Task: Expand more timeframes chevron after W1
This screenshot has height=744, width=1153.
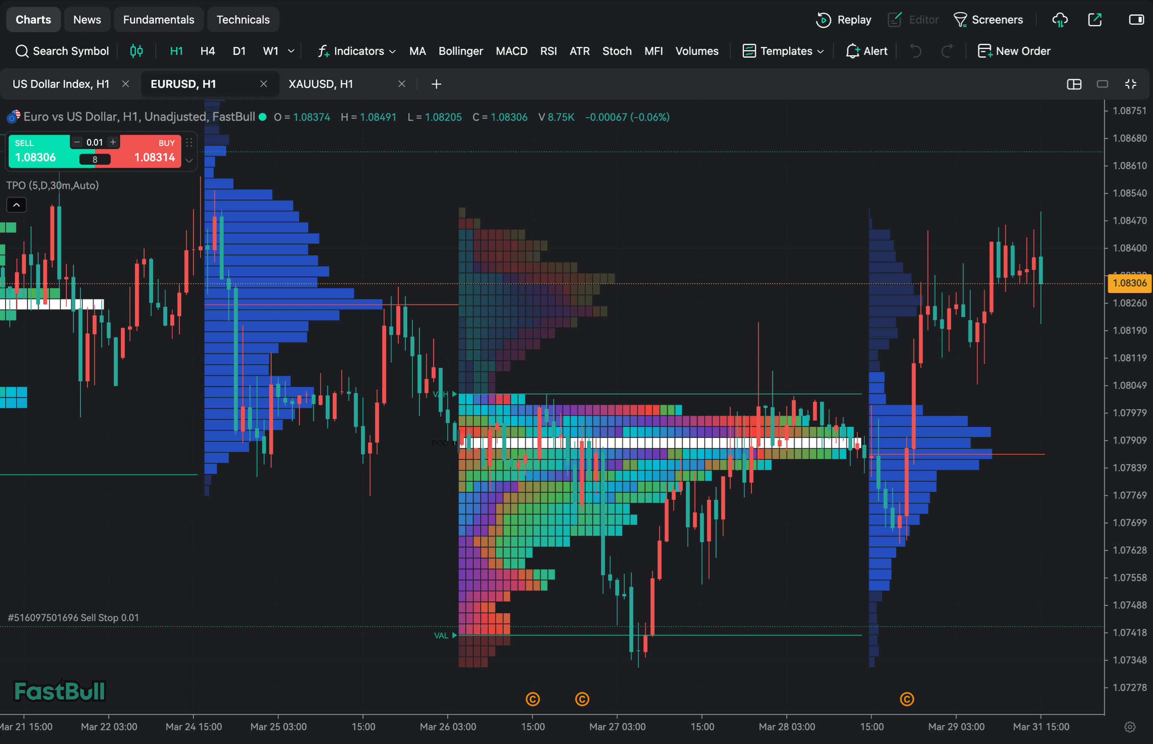Action: (x=291, y=51)
